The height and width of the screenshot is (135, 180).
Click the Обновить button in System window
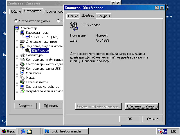click(x=51, y=106)
